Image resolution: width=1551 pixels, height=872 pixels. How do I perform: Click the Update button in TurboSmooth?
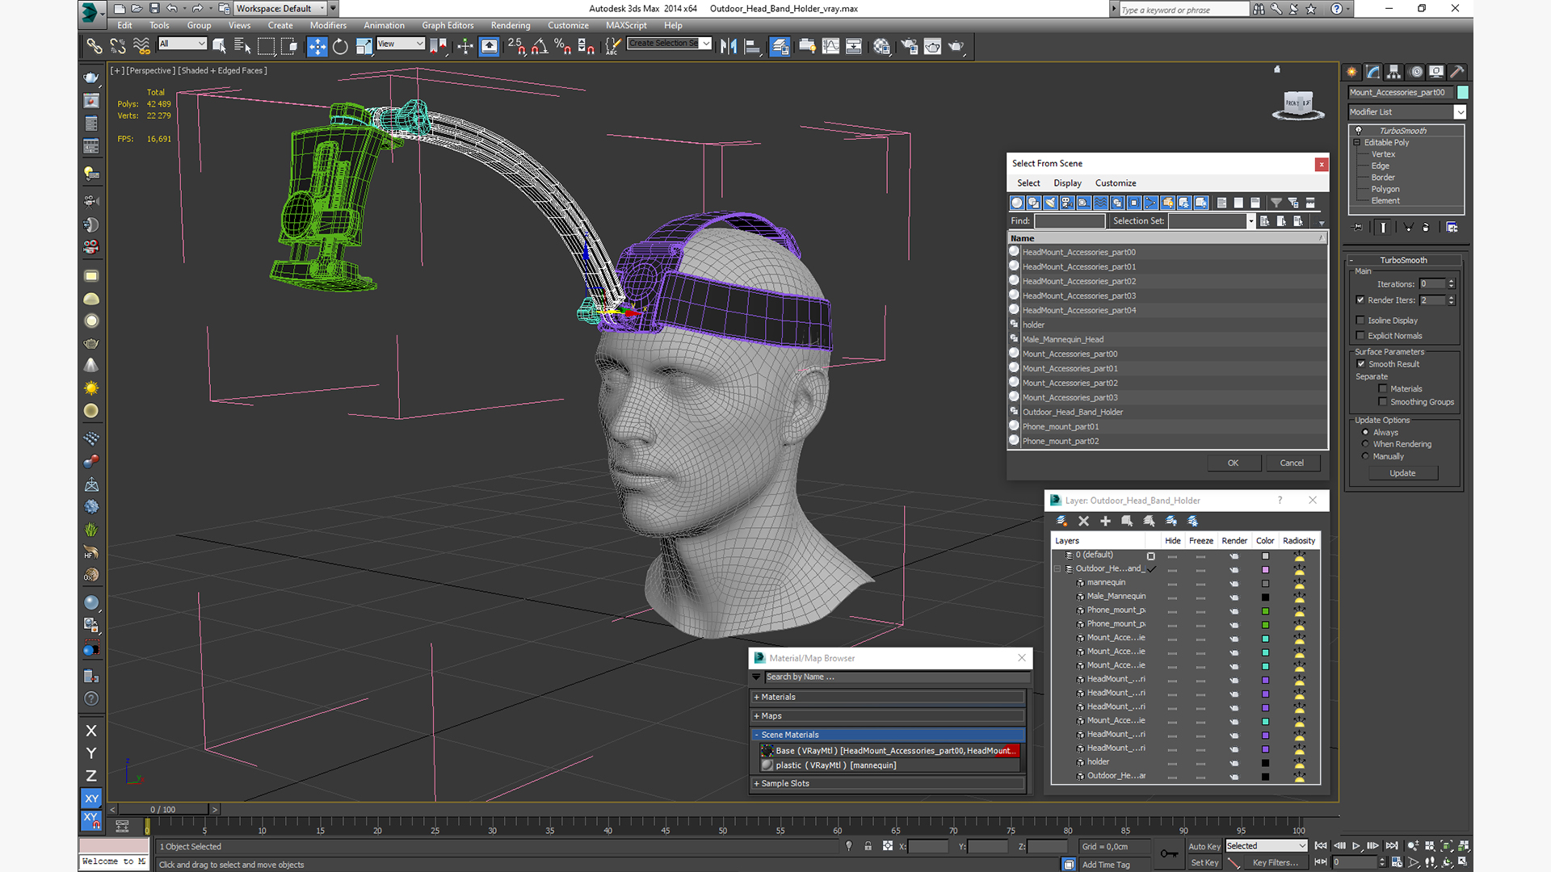(1402, 474)
